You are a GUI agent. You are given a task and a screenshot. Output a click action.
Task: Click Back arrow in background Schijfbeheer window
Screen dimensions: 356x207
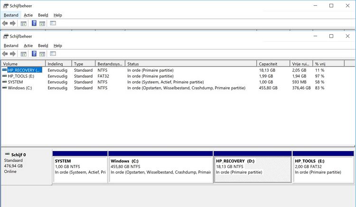(5, 23)
